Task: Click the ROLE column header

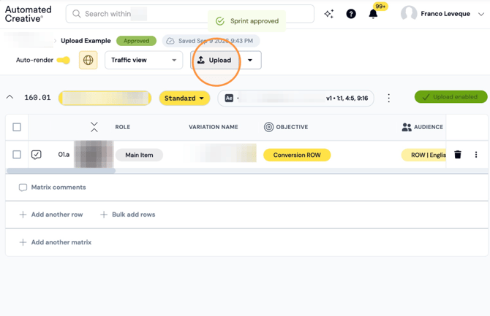Action: [x=123, y=127]
